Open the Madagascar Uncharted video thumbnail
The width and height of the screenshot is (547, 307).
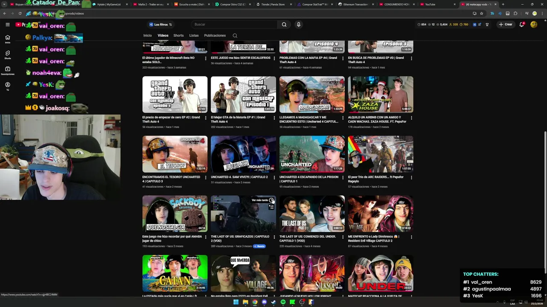pos(312,94)
